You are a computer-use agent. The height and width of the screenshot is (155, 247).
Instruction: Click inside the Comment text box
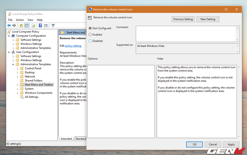(x=186, y=34)
